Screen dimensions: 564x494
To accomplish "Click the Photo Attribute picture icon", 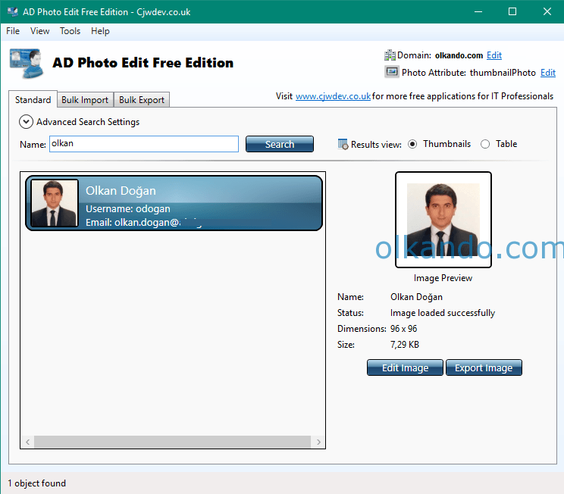I will tap(392, 72).
